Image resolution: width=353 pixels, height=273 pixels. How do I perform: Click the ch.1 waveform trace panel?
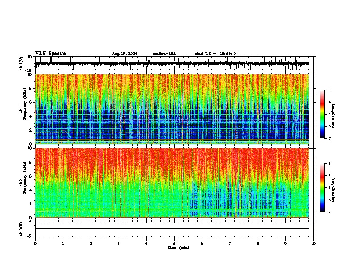point(174,63)
